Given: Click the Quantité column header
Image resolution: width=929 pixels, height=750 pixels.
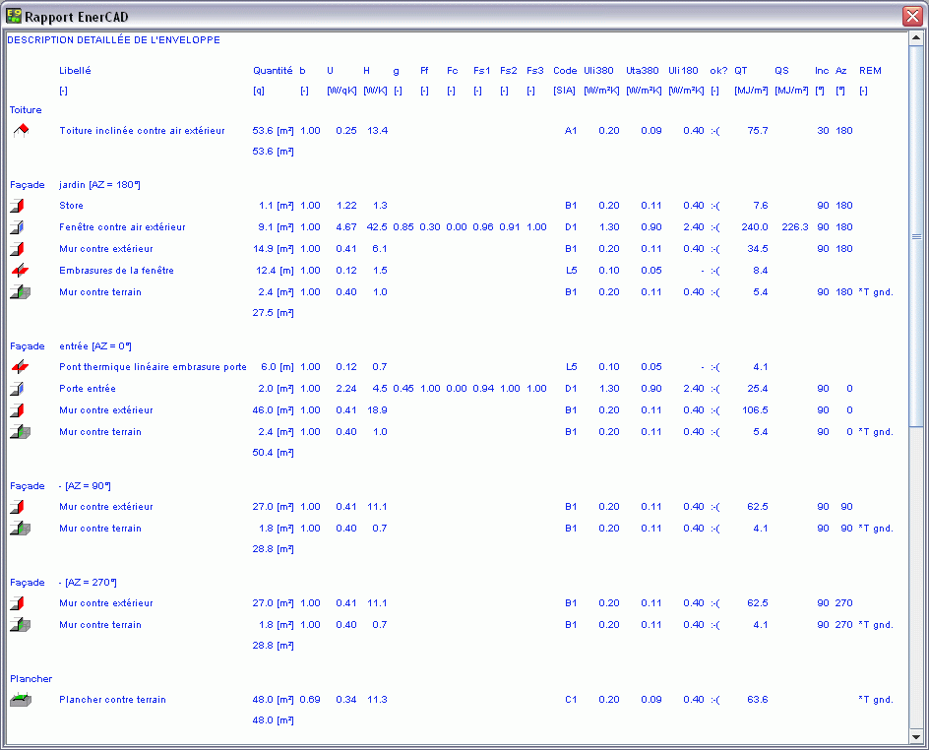Looking at the screenshot, I should coord(273,71).
